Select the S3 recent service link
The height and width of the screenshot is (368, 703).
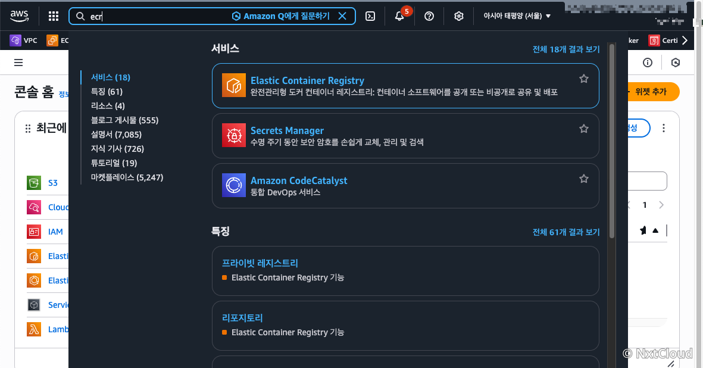[53, 183]
